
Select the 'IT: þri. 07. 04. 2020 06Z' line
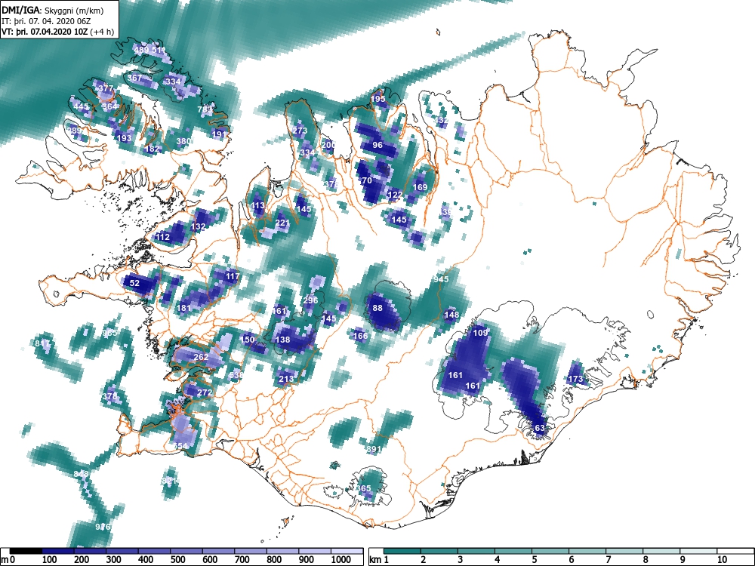click(46, 21)
